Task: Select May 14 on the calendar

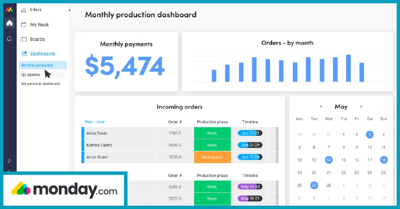Action: [328, 160]
